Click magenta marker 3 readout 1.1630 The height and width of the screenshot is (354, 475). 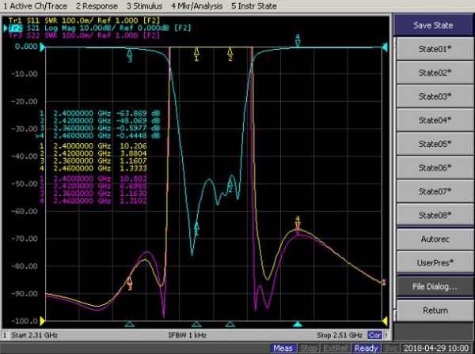133,193
